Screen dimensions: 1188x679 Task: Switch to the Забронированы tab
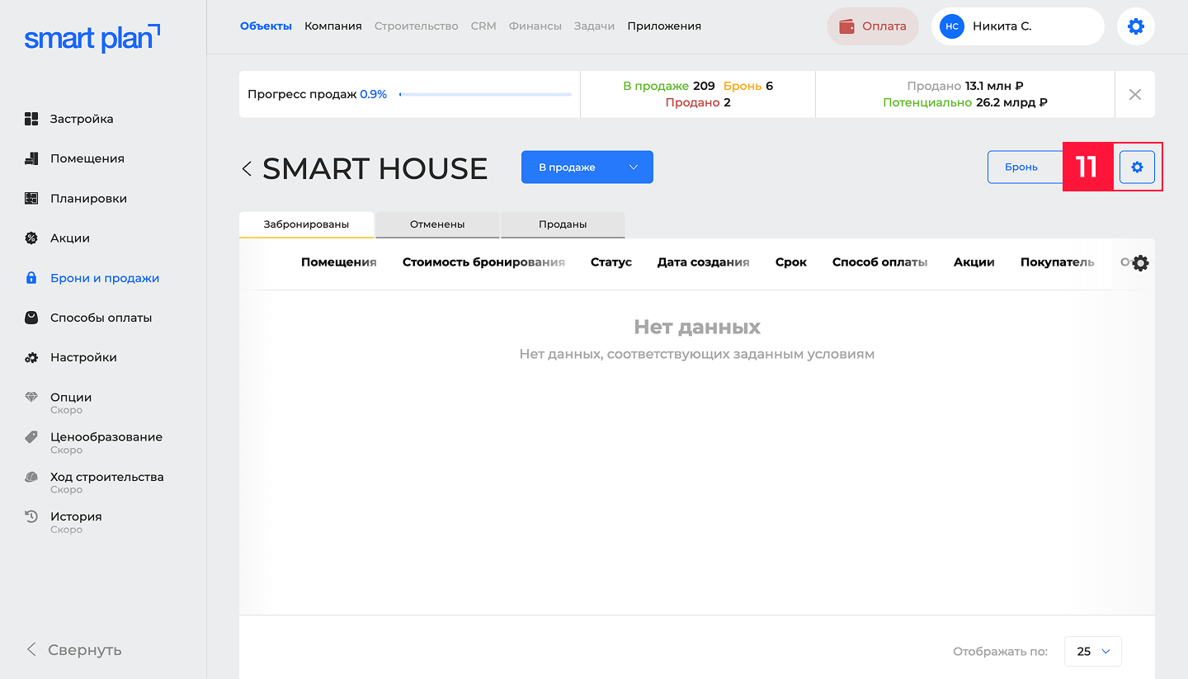pos(306,224)
